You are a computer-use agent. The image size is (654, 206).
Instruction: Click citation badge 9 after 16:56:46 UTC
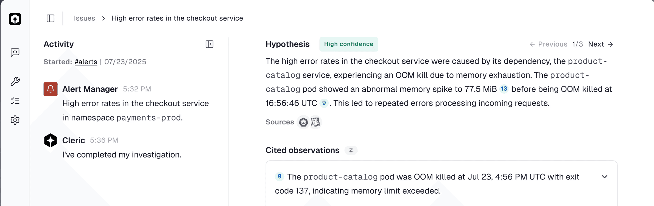pos(324,103)
